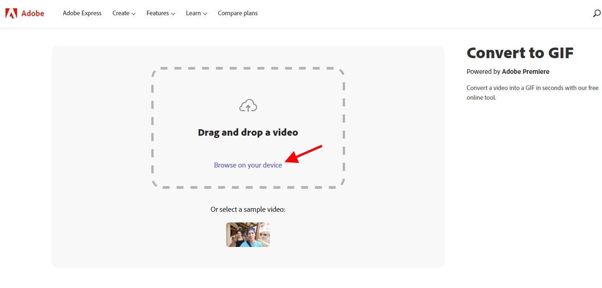Open the Create menu label
The image size is (602, 288).
click(120, 13)
